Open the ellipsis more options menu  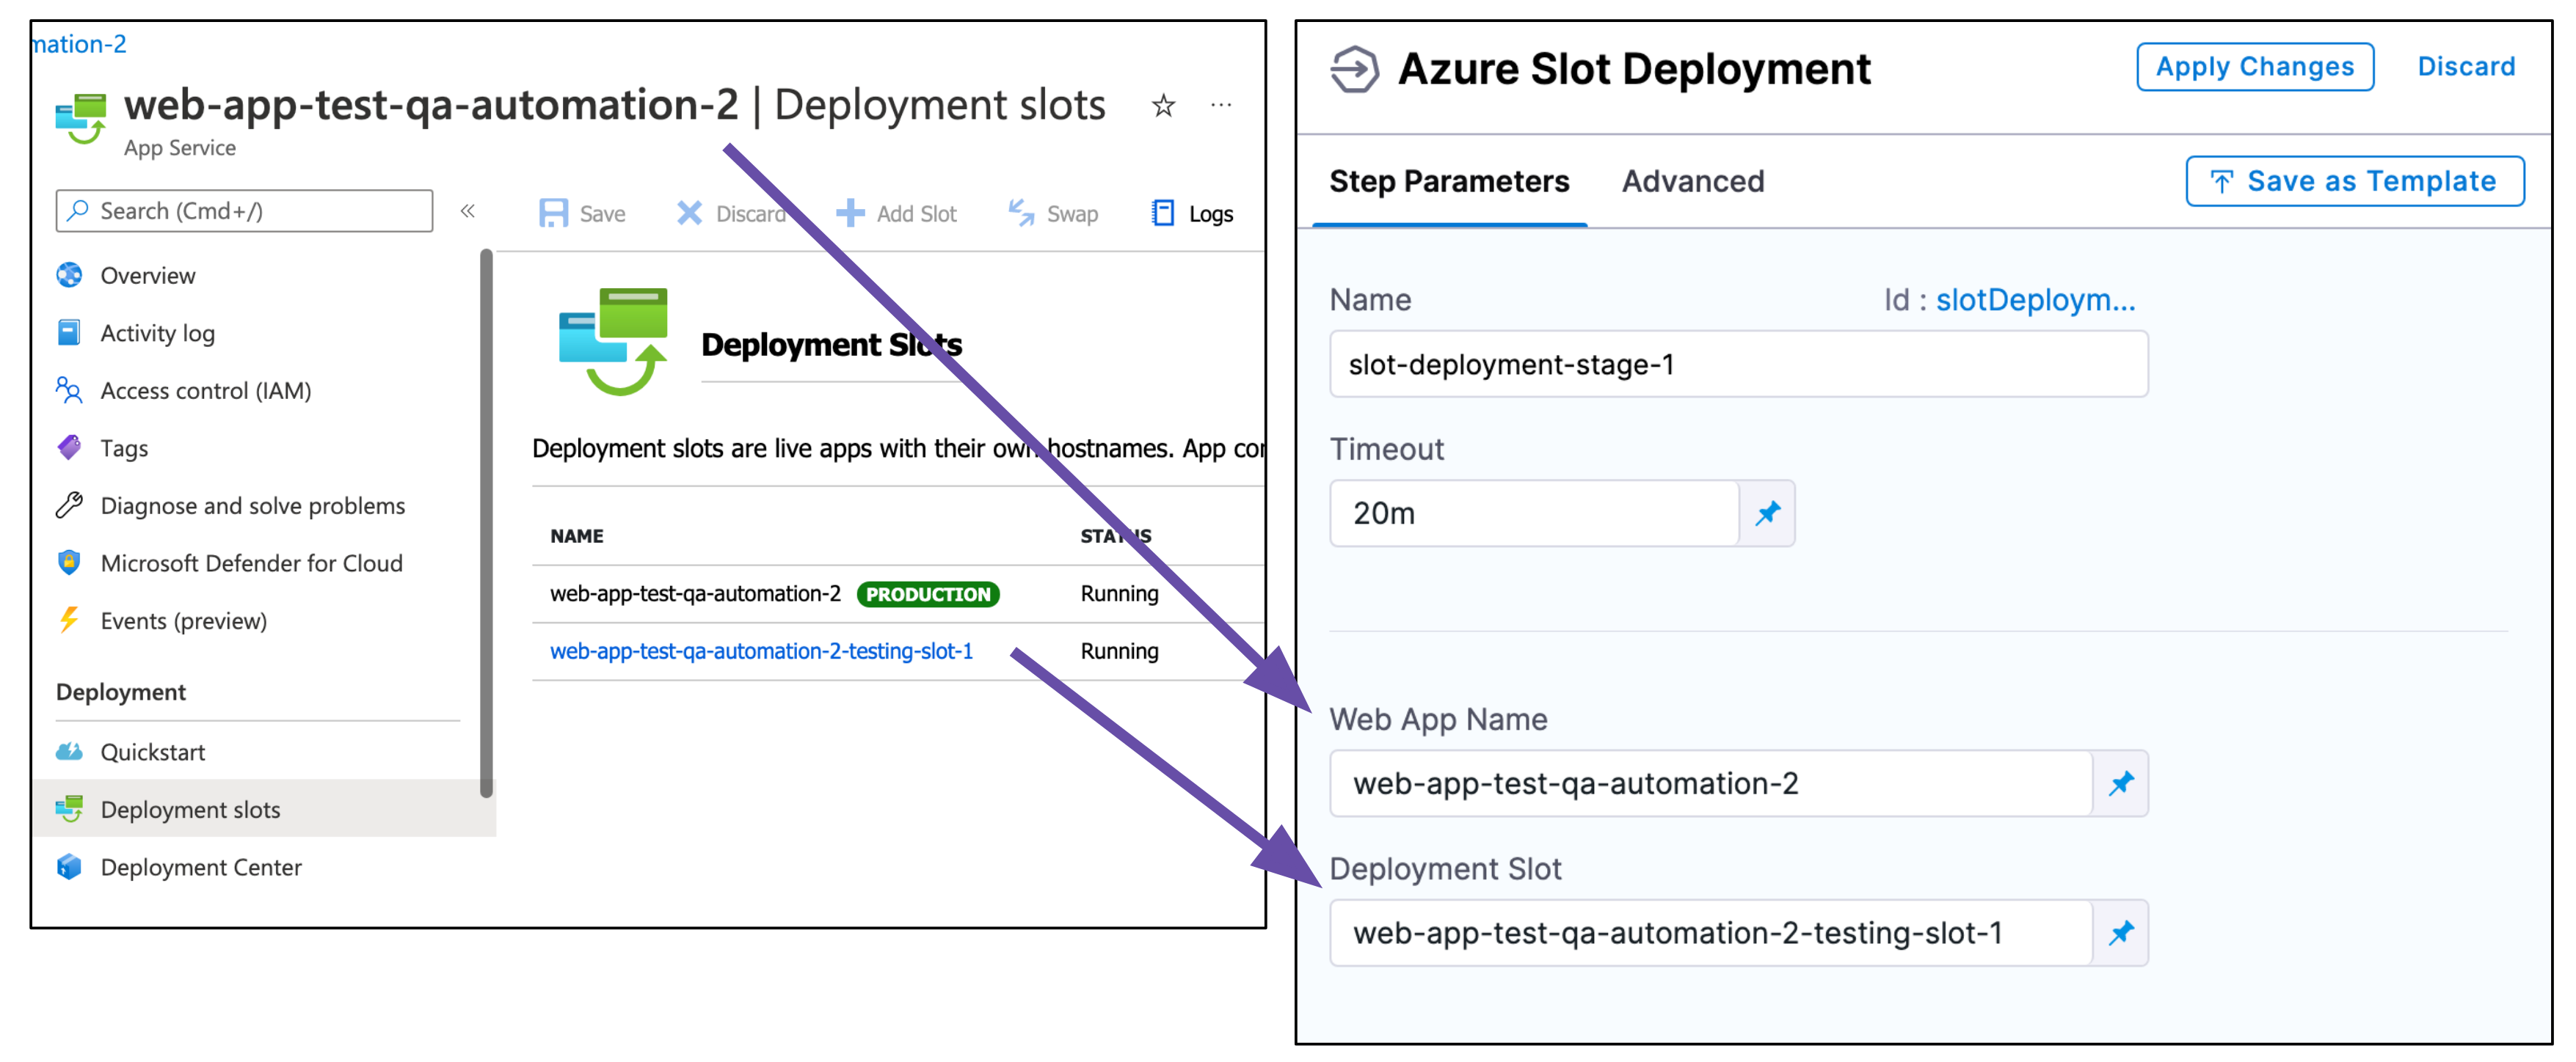(1220, 105)
